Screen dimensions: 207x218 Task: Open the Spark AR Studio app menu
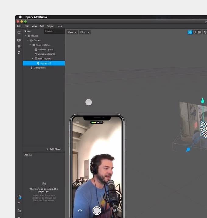(x=36, y=17)
